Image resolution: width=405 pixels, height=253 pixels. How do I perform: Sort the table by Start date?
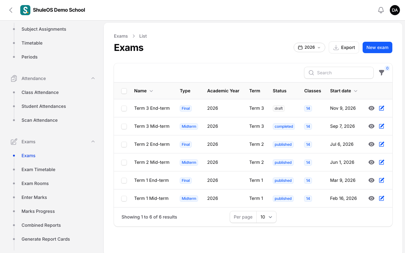point(344,91)
